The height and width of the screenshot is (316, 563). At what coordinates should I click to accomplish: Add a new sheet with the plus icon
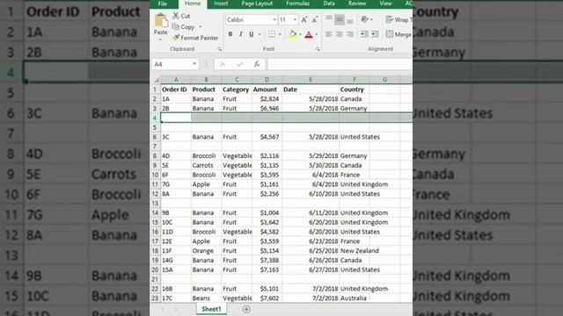[x=246, y=309]
